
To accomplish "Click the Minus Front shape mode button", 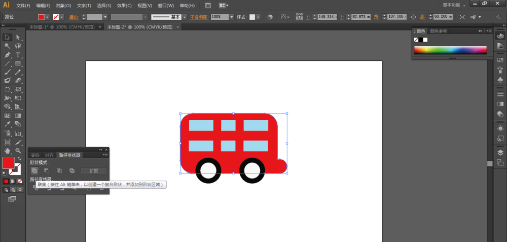I will 47,170.
